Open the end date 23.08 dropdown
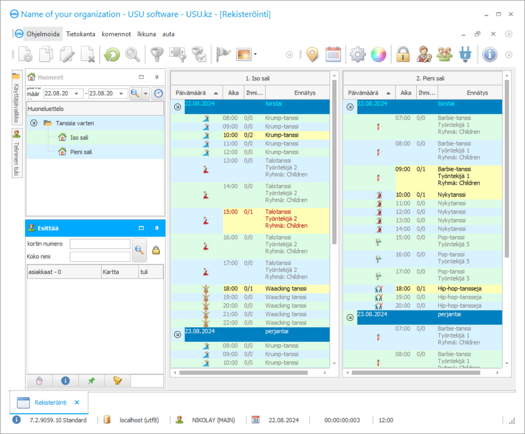The height and width of the screenshot is (434, 525). point(121,93)
